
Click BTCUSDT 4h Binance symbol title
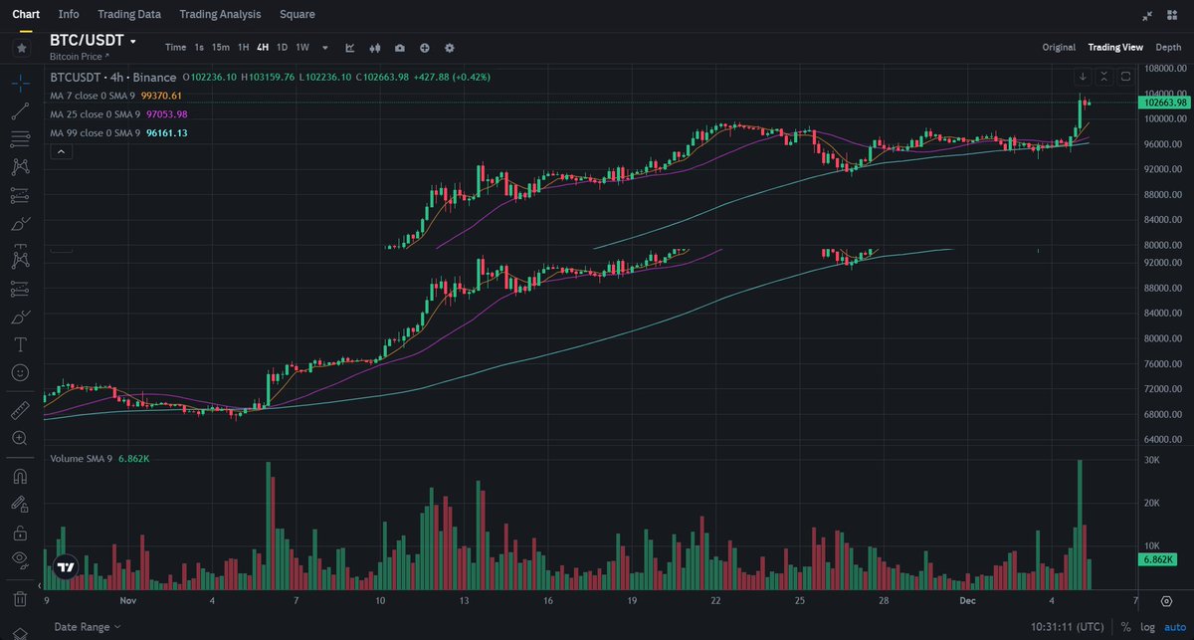pos(112,77)
